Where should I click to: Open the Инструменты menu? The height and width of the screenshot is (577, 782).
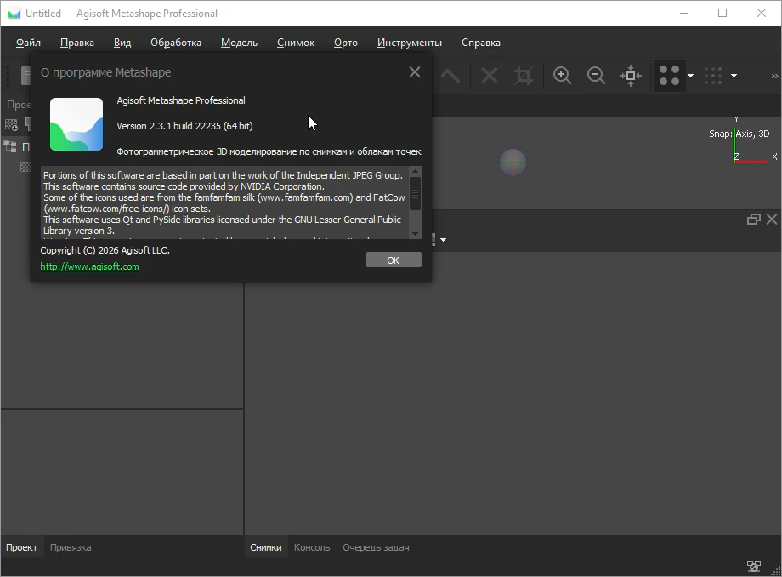409,43
